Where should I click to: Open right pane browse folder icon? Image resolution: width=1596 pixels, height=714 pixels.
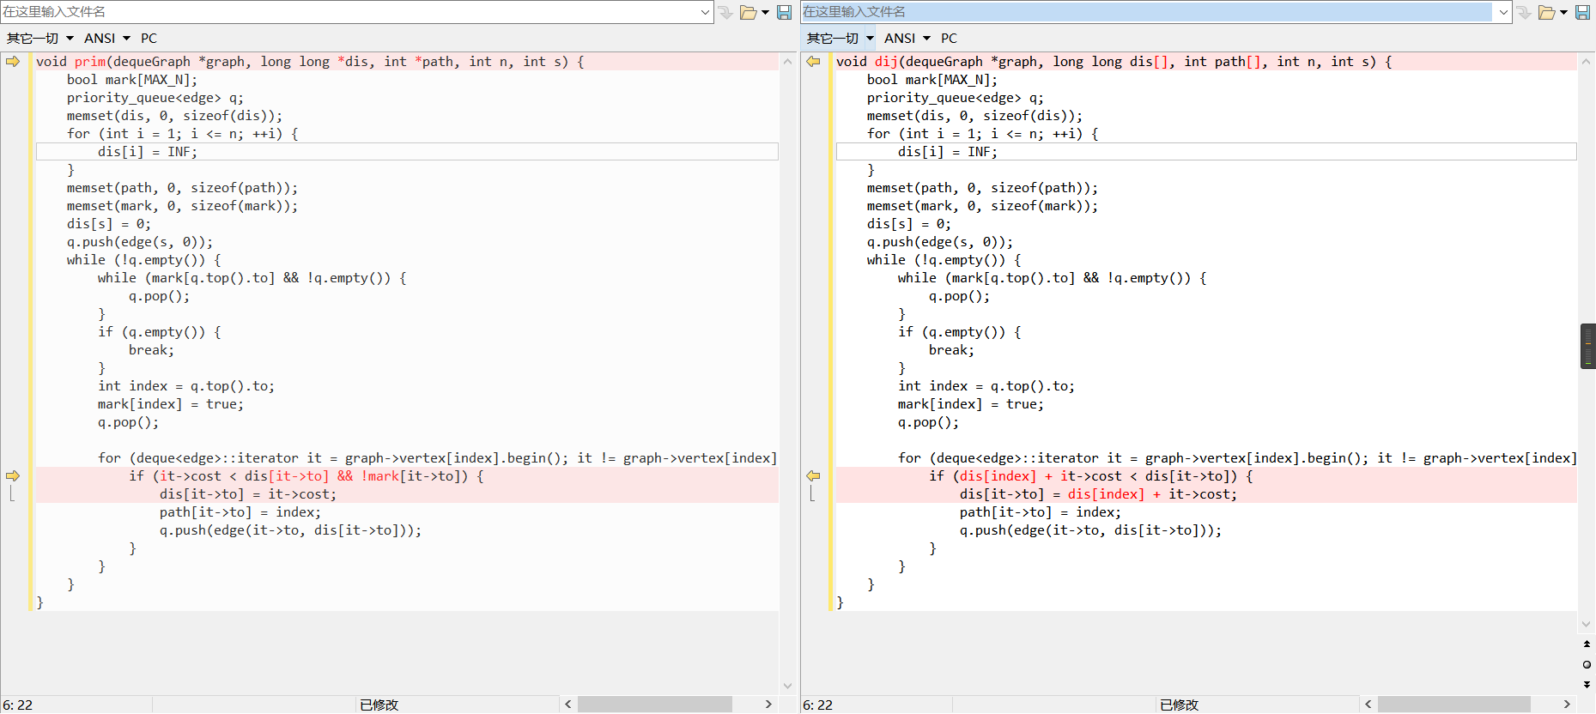pos(1547,12)
